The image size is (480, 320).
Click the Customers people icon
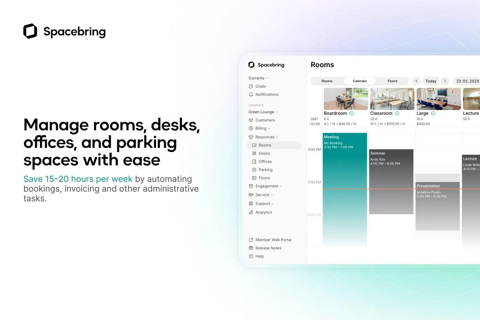pyautogui.click(x=251, y=120)
